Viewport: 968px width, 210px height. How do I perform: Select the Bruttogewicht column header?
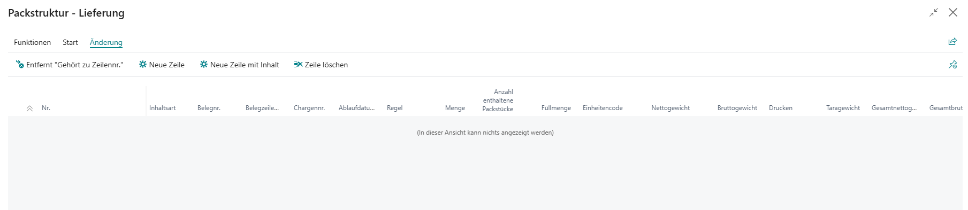coord(737,108)
